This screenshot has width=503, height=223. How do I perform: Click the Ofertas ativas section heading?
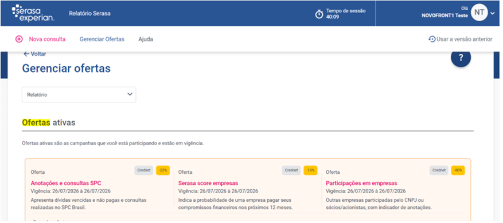(x=48, y=122)
